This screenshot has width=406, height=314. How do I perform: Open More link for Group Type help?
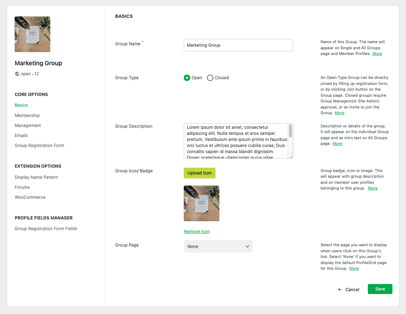tap(340, 113)
